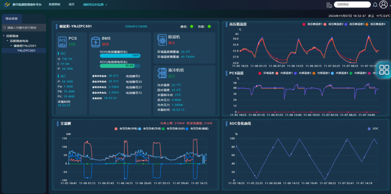Click the notification bell icon
Viewport: 391px width, 194px height.
click(x=375, y=5)
